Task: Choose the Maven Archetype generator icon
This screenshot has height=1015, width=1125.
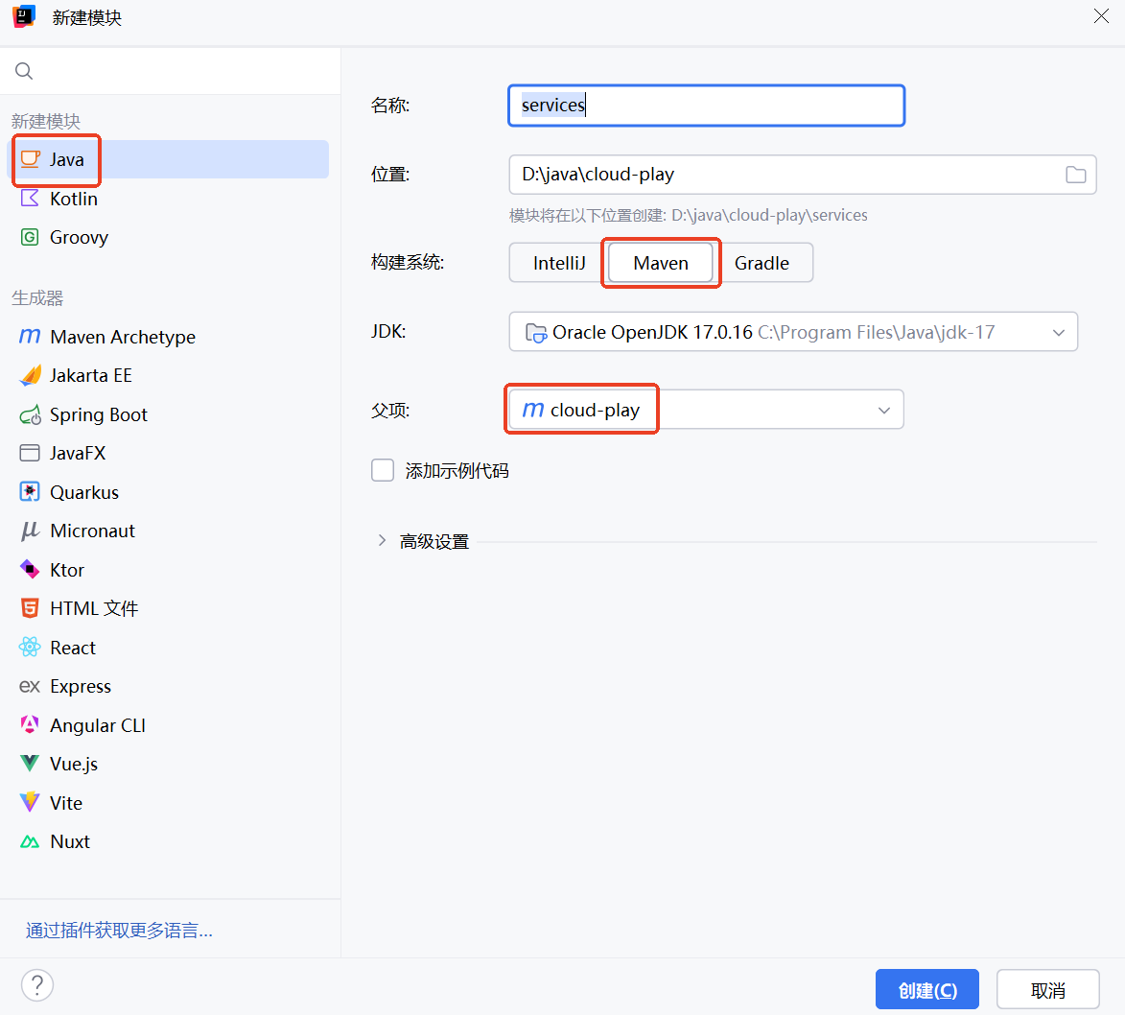Action: (x=30, y=336)
